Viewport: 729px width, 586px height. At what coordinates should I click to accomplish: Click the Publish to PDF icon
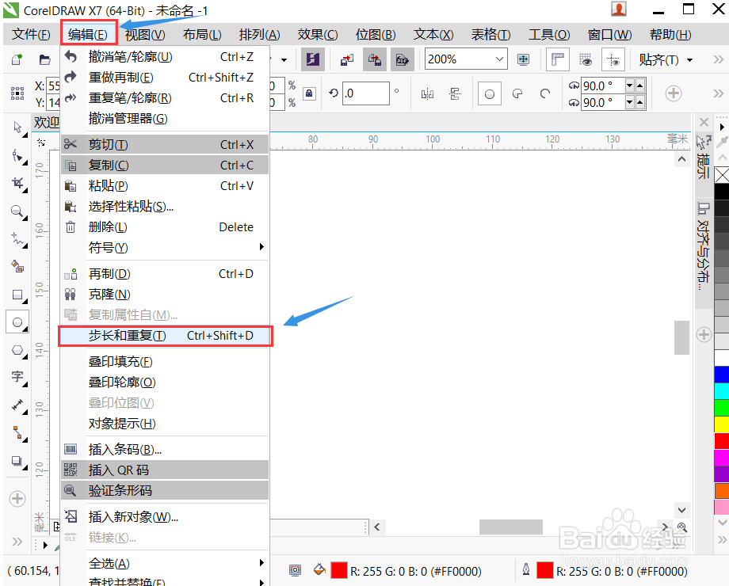[x=403, y=59]
